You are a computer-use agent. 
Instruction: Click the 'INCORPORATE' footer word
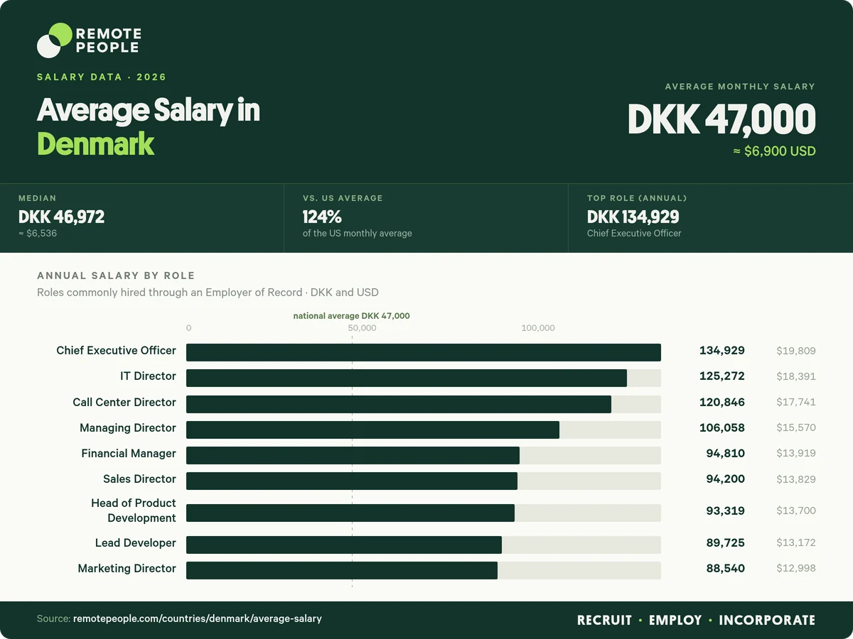coord(767,620)
